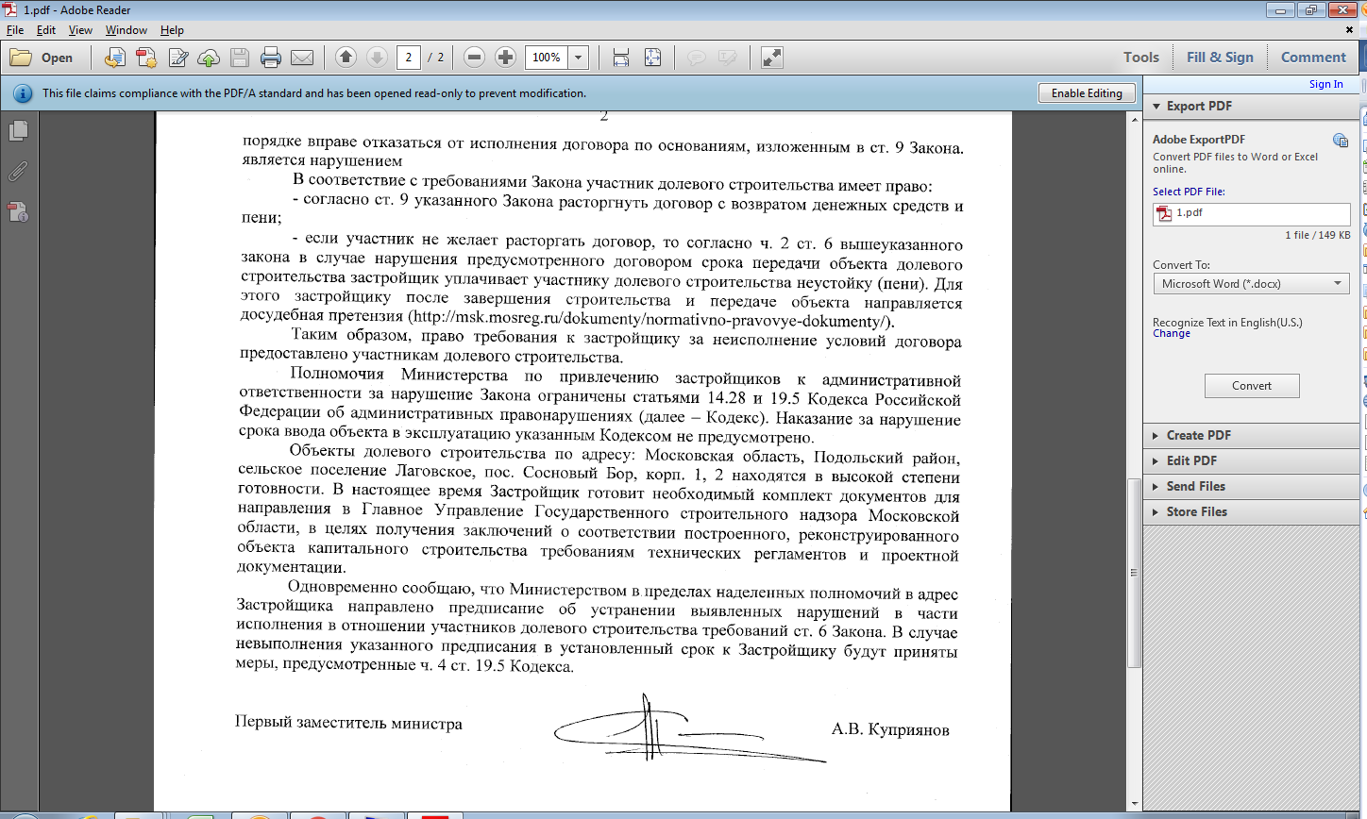Click the Zoom In plus icon

pos(505,58)
